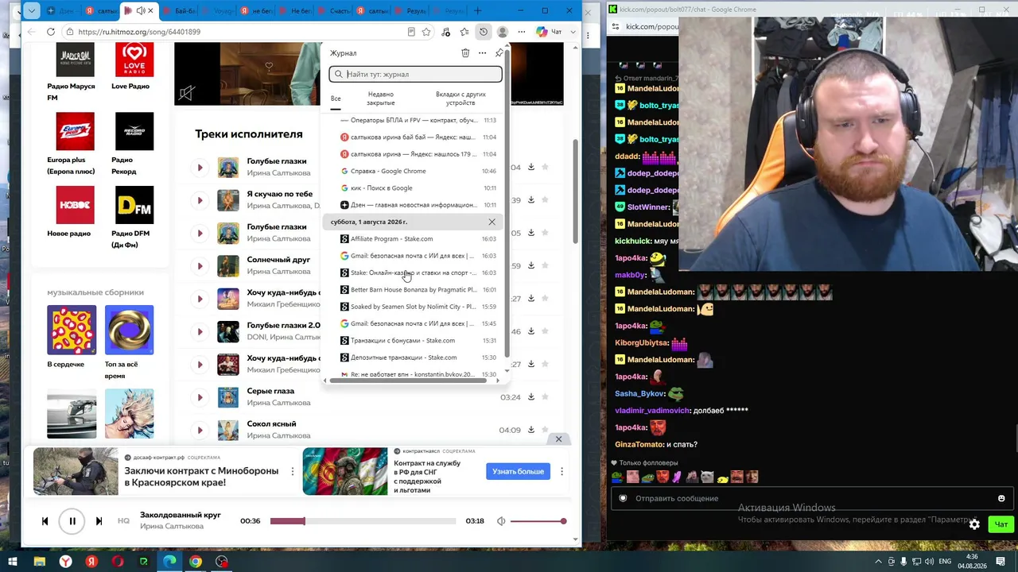Skip to the next track in player
Viewport: 1018px width, 572px height.
(99, 521)
